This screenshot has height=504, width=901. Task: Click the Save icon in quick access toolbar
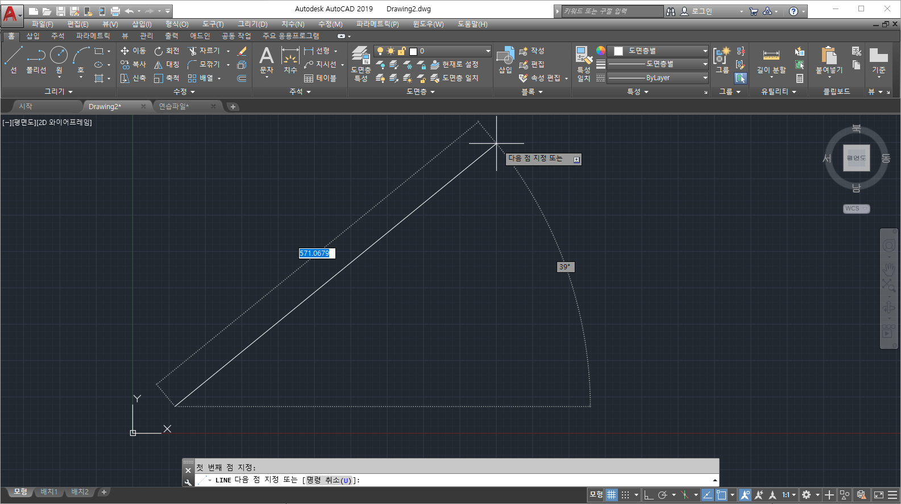tap(61, 11)
